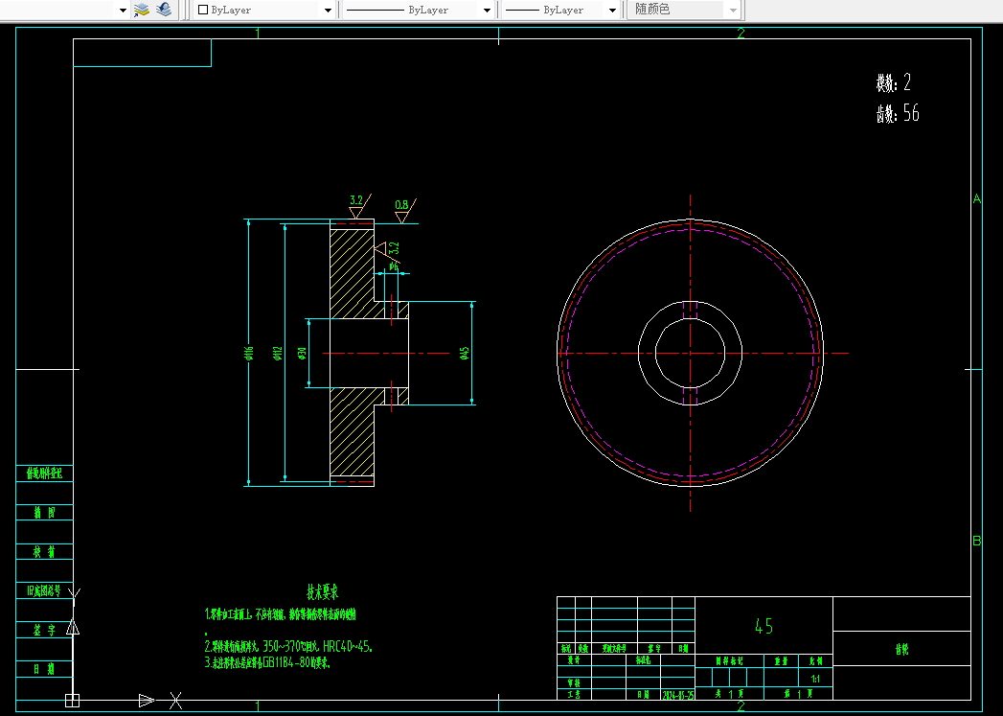Select the 3.2 roughness symbol atop the gear
1003x716 pixels.
pos(359,207)
